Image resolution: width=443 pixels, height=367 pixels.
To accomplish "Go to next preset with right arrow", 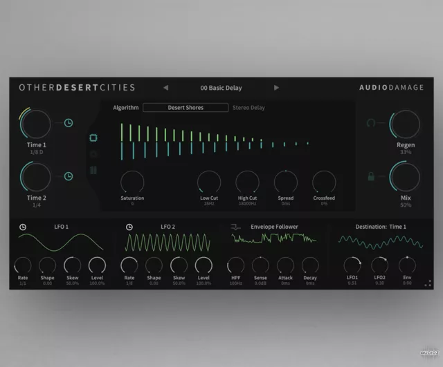I will (x=277, y=88).
